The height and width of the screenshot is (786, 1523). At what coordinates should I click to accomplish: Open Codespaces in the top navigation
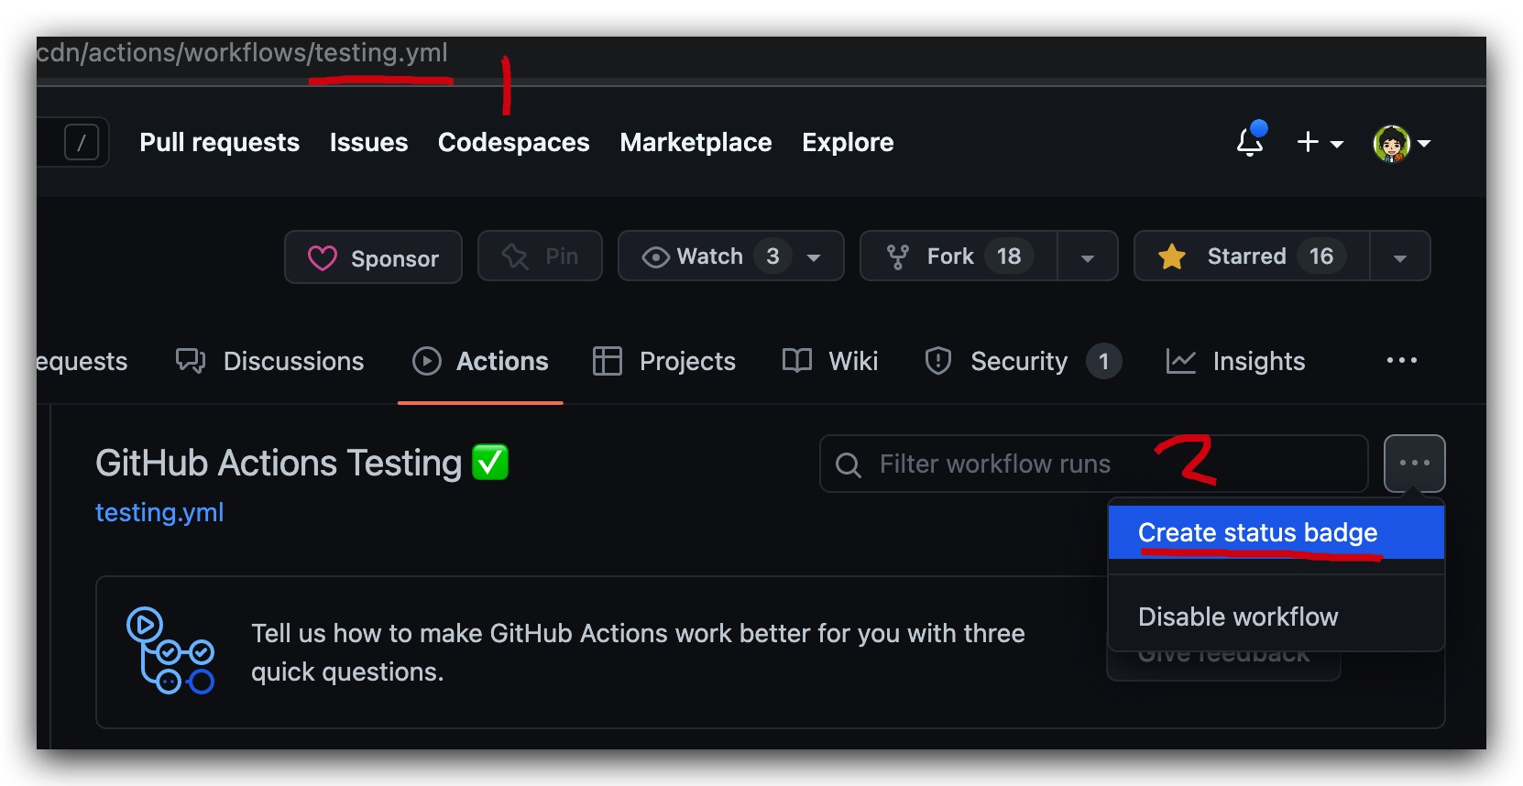point(513,142)
